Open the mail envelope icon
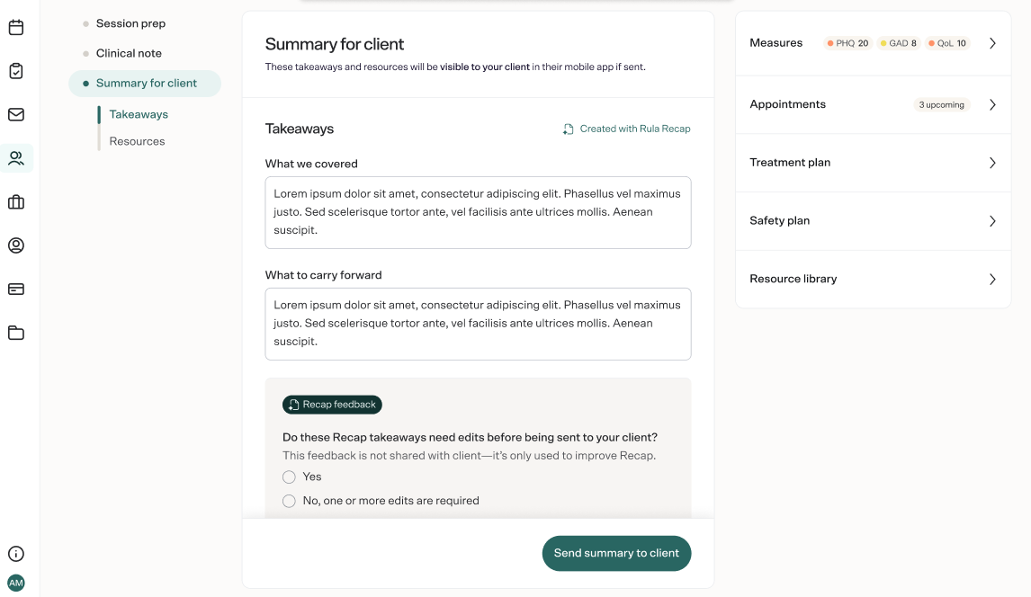The width and height of the screenshot is (1031, 597). coord(16,114)
